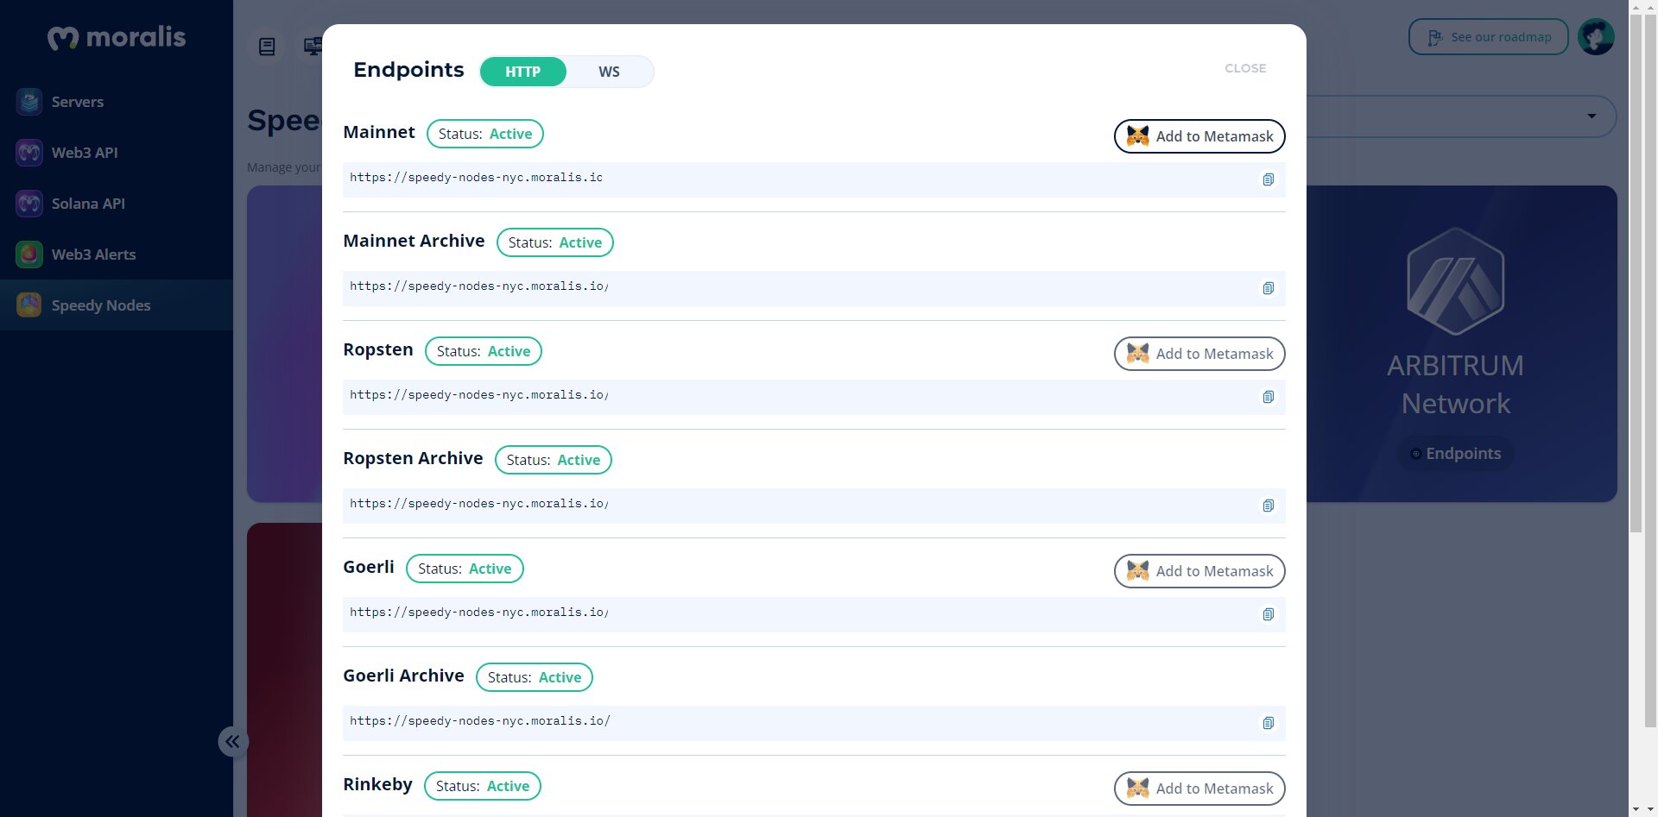Open Web3 Alerts in sidebar
Image resolution: width=1658 pixels, height=817 pixels.
(117, 255)
